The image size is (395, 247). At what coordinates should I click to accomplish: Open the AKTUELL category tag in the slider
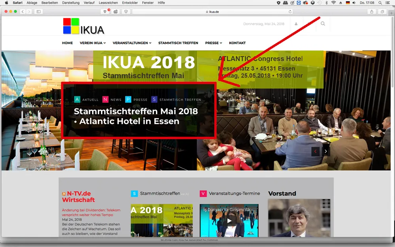(x=87, y=100)
